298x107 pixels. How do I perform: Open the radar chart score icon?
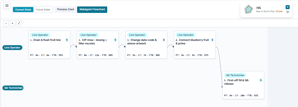click(248, 9)
